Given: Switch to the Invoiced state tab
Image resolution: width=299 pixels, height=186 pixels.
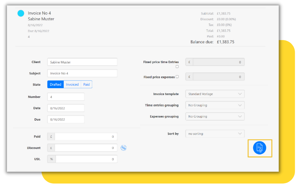Looking at the screenshot, I should tap(72, 84).
